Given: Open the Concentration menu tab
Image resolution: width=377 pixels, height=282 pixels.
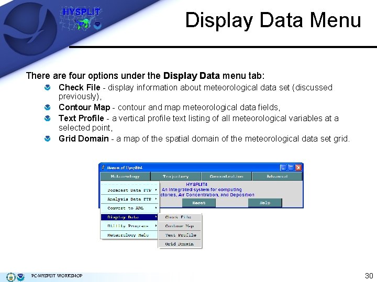Looking at the screenshot, I should point(227,177).
